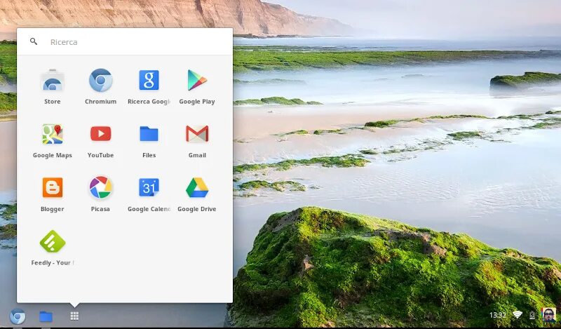This screenshot has width=561, height=329.
Task: Launch the Feedly app
Action: coord(52,241)
